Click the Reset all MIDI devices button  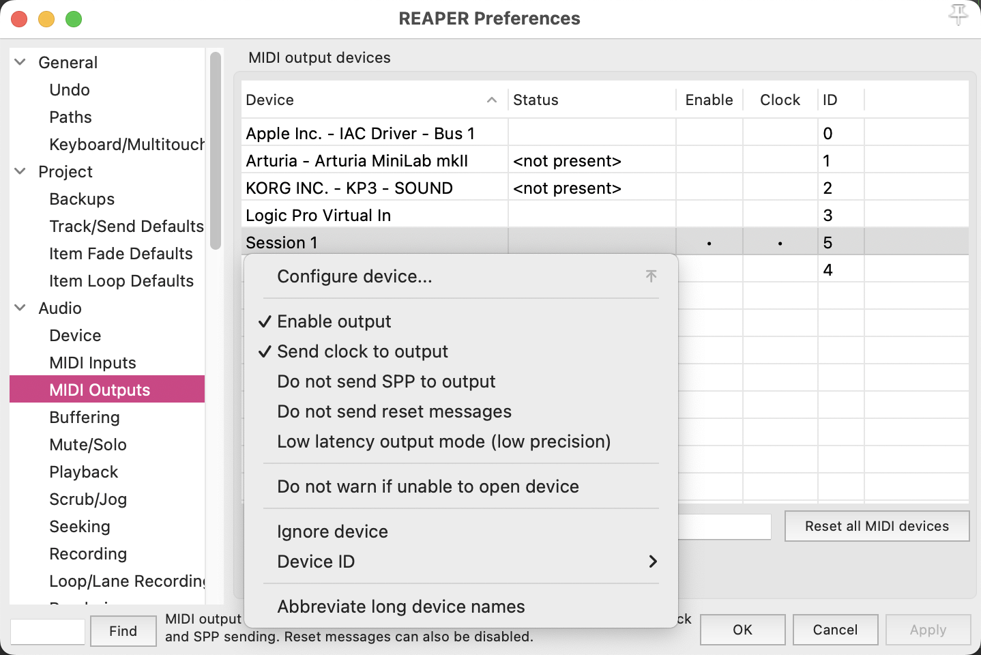[x=877, y=526]
